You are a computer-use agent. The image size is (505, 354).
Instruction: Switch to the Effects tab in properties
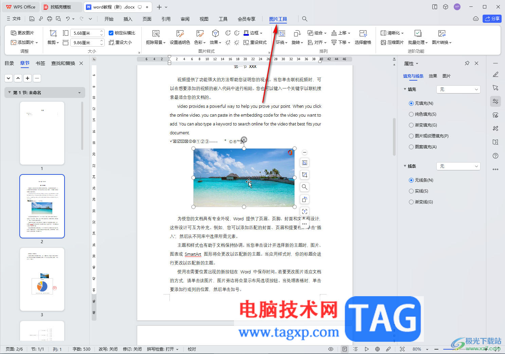pos(433,76)
